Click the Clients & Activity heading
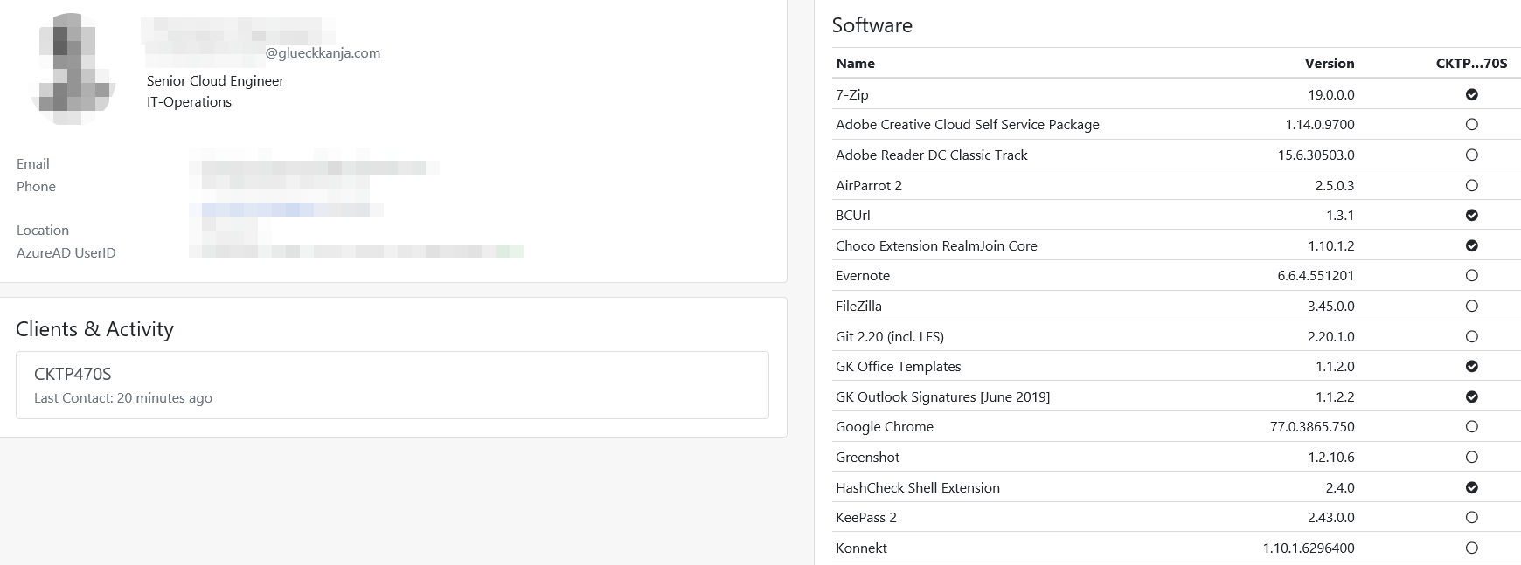1521x565 pixels. 94,328
